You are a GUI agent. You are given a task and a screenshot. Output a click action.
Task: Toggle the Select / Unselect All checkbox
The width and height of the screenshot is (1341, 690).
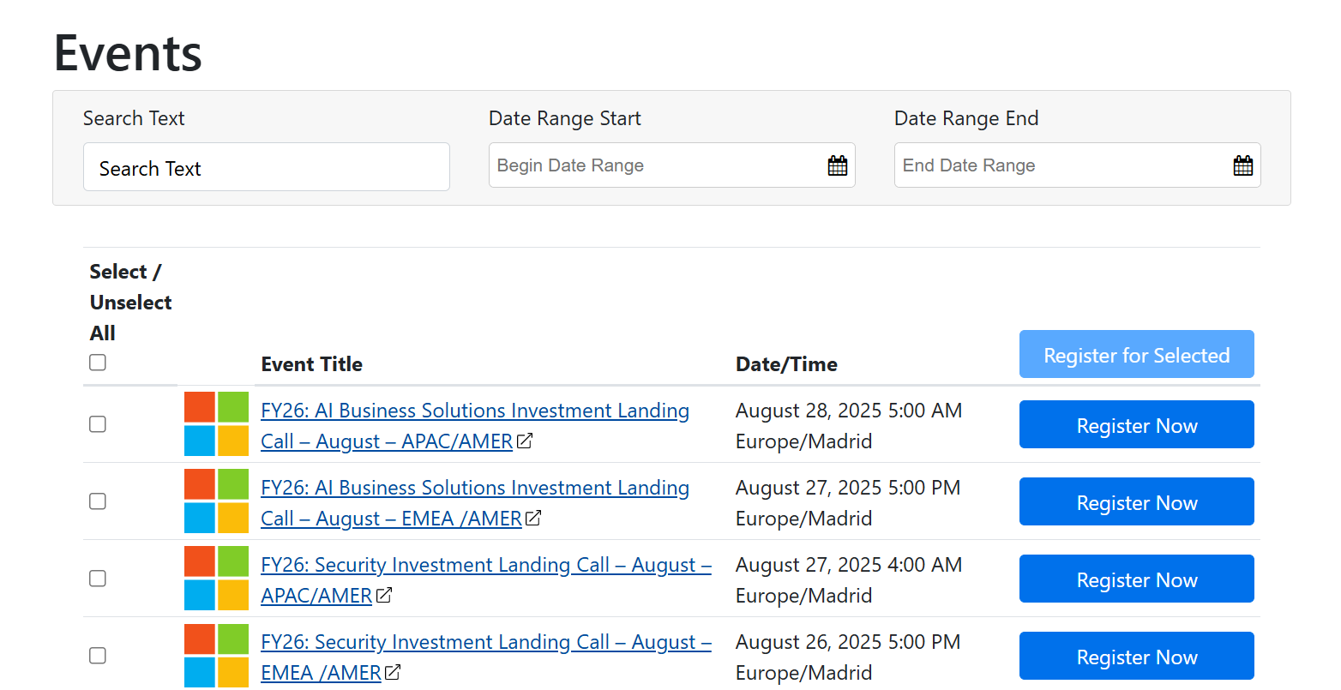[98, 363]
